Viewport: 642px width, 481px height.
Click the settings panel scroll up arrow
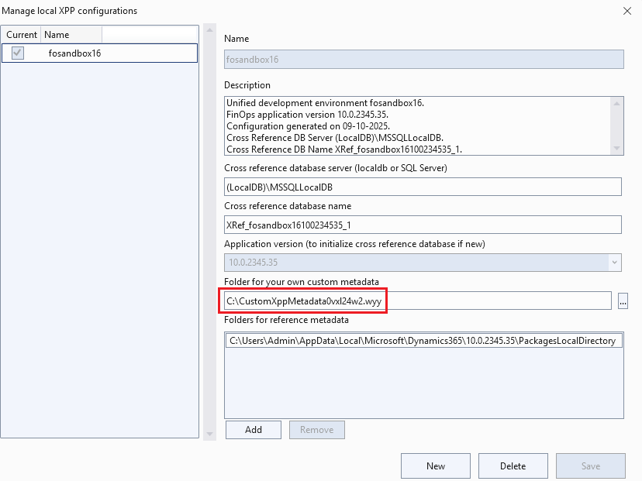(x=209, y=31)
